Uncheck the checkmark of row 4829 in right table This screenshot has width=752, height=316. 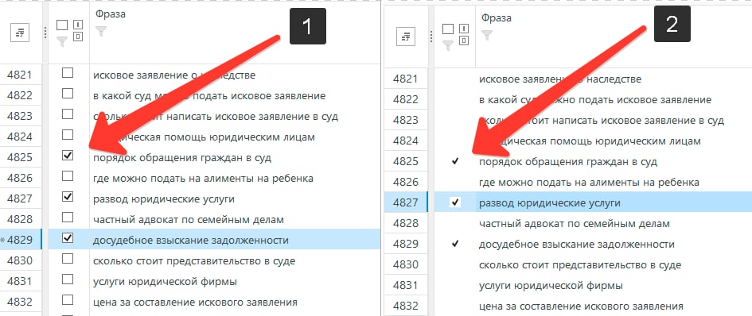click(455, 245)
